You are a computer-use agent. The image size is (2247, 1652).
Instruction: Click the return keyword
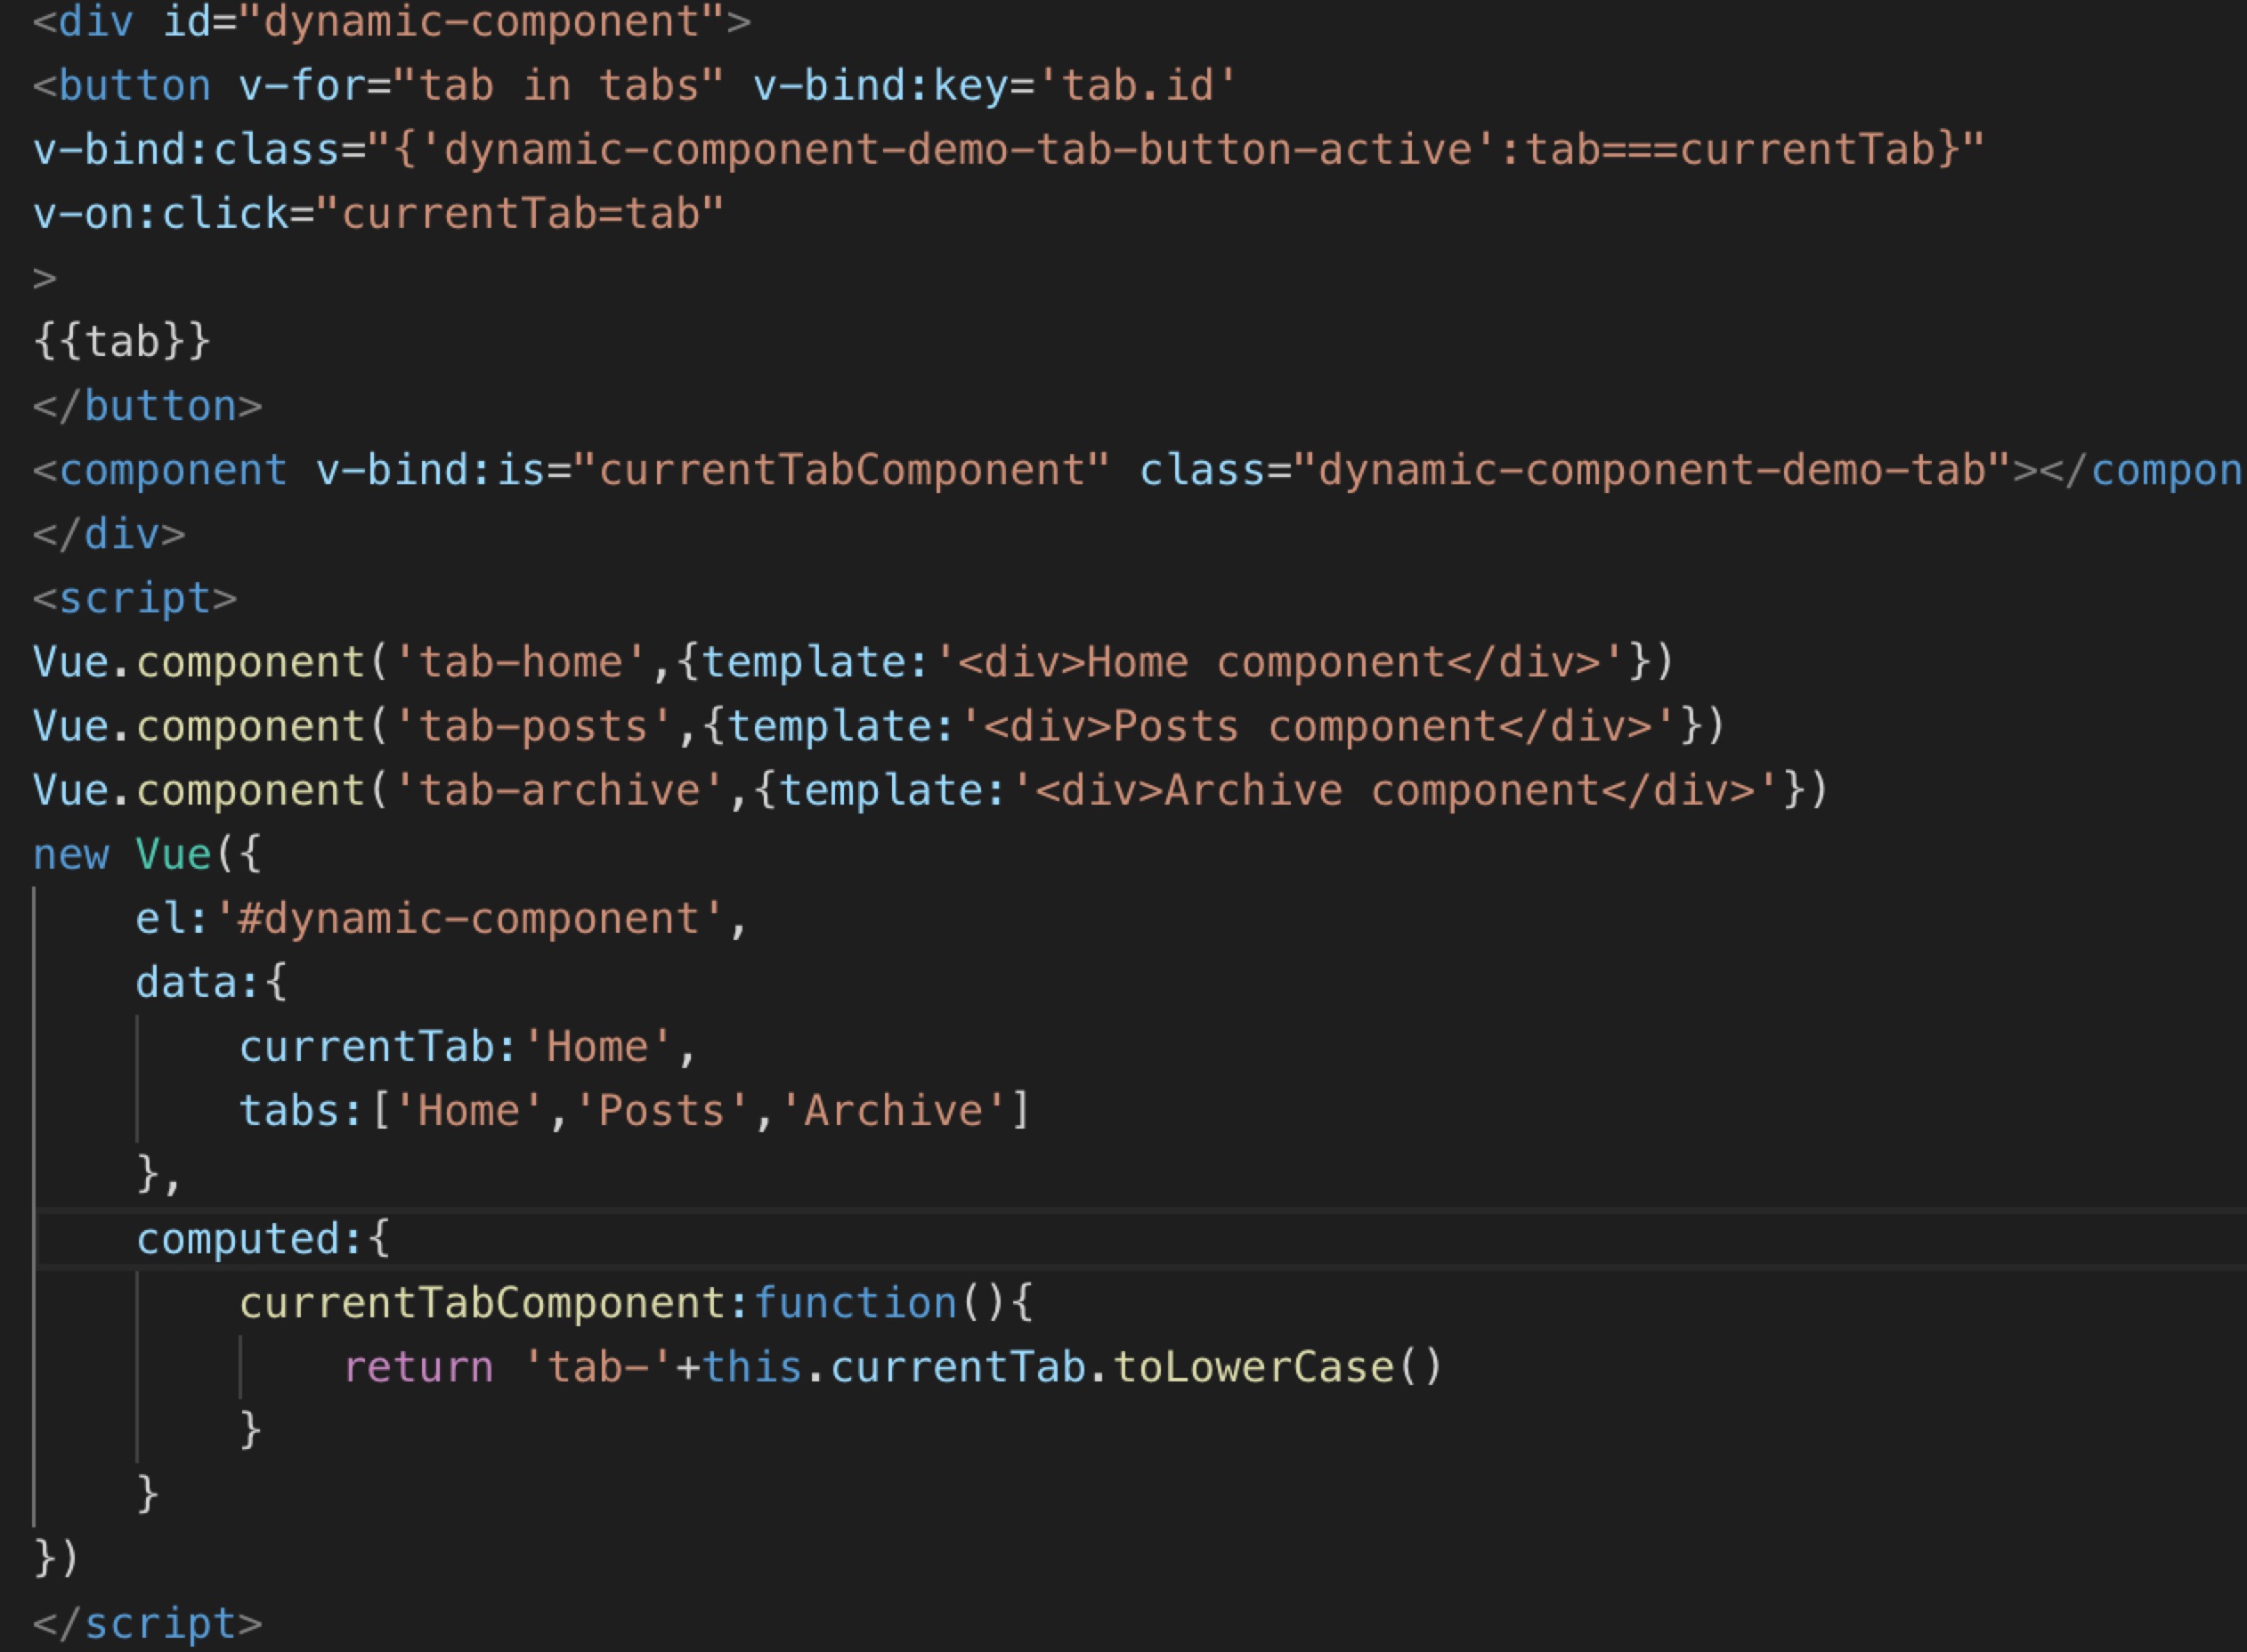point(418,1367)
